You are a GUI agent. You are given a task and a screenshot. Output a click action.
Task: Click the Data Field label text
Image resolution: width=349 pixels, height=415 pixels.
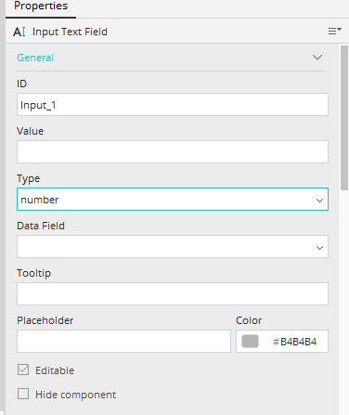41,226
